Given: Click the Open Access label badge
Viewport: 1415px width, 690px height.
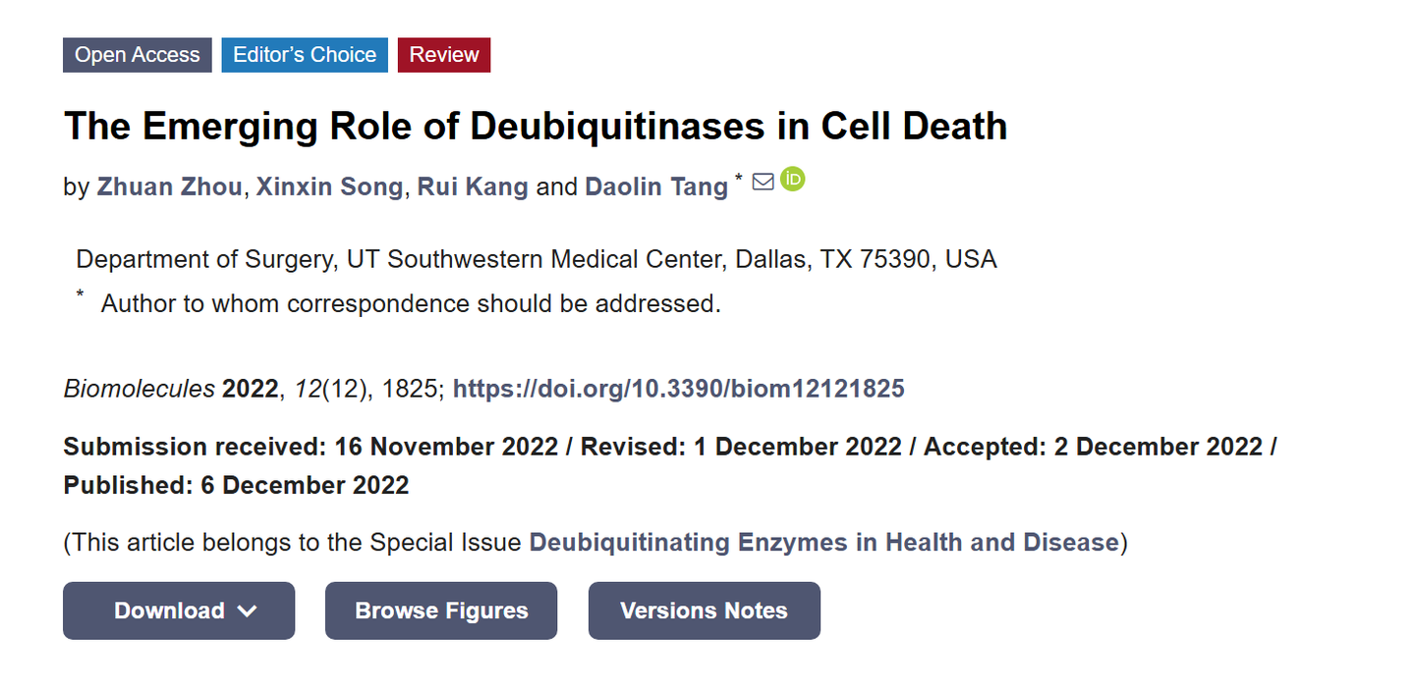Looking at the screenshot, I should (138, 55).
